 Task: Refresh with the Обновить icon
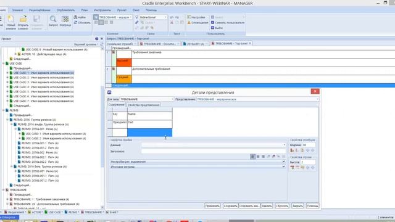click(82, 23)
